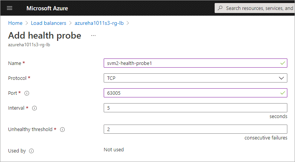The width and height of the screenshot is (295, 162).
Task: Click the Unhealthy threshold info icon
Action: click(63, 130)
